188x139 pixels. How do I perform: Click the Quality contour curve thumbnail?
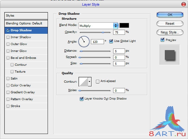pos(83,82)
